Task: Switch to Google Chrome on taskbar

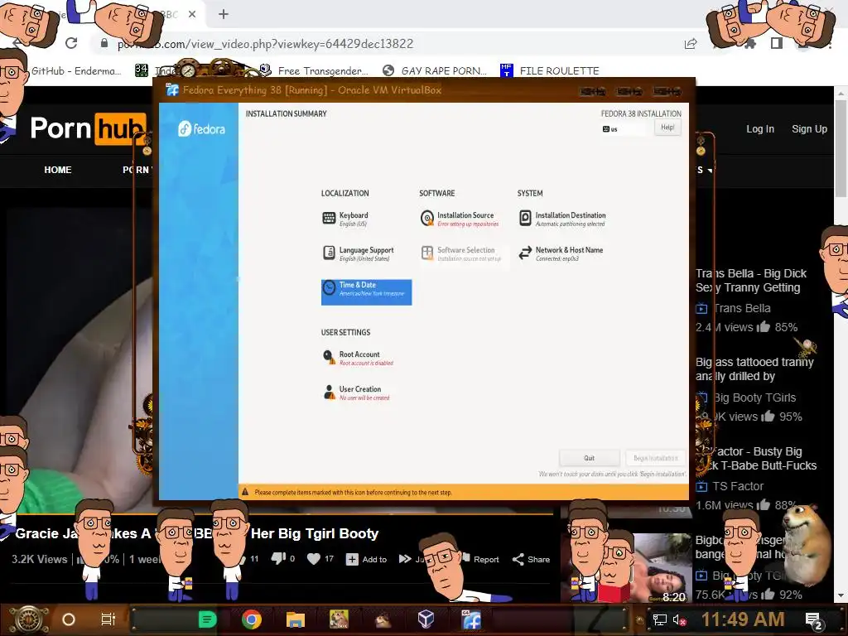Action: point(252,619)
